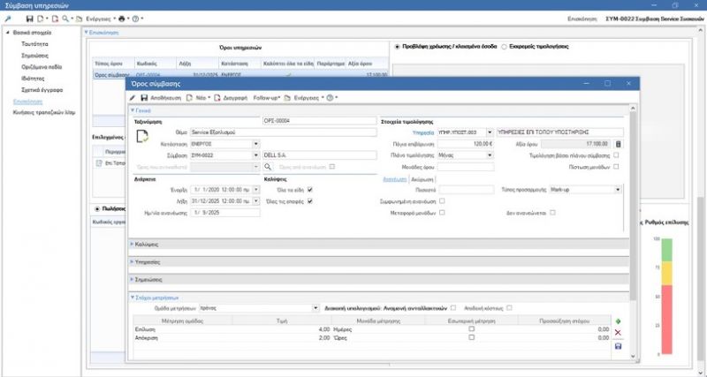The width and height of the screenshot is (707, 377).
Task: Click the help question-mark icon in main toolbar
Action: tap(136, 19)
